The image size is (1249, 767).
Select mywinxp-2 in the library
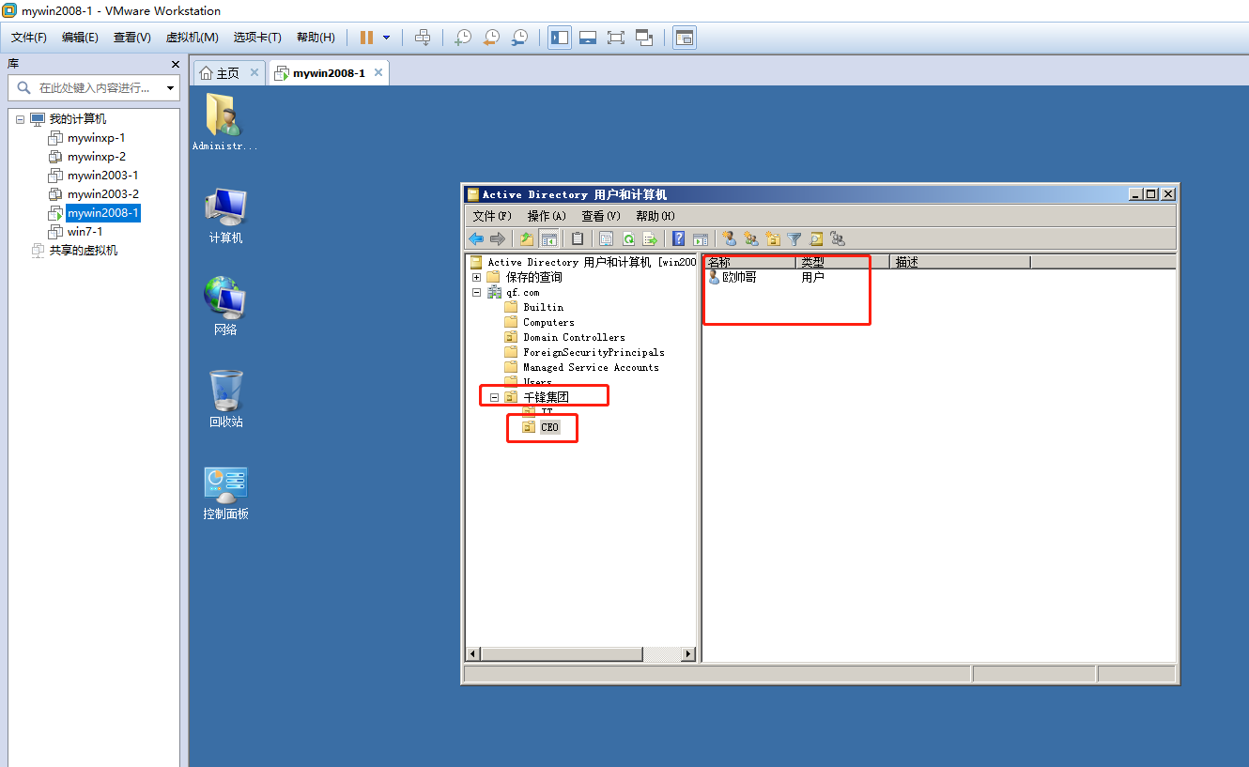point(96,157)
